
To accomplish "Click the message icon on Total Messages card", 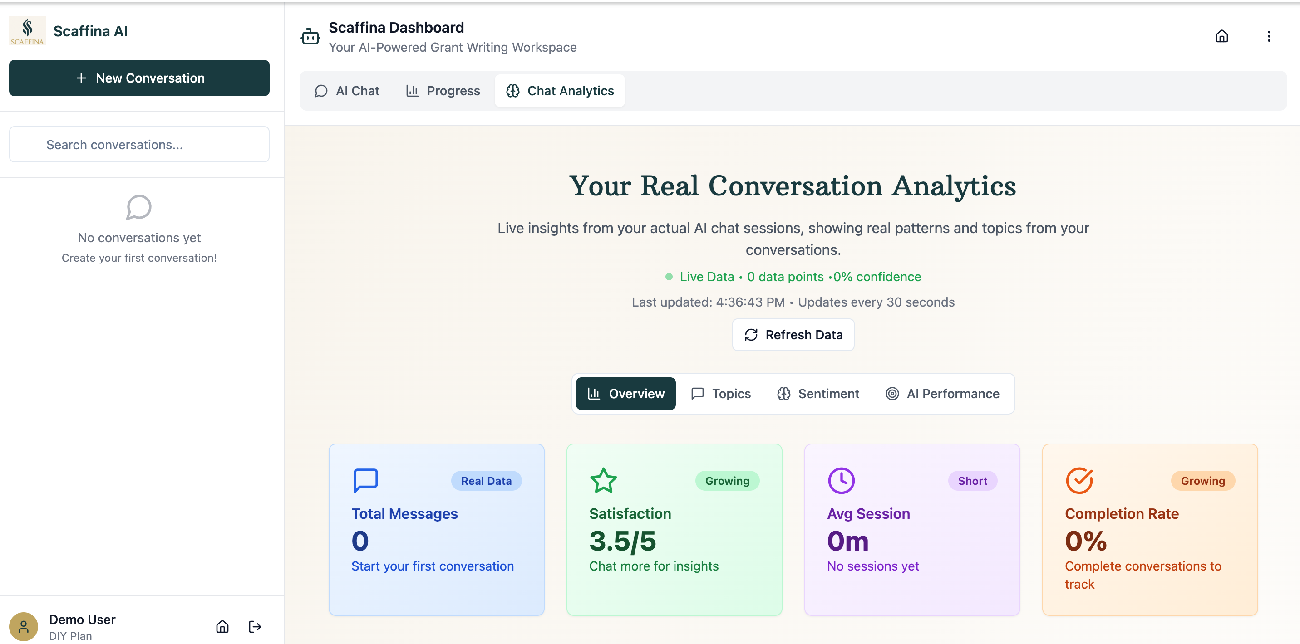I will click(x=365, y=480).
